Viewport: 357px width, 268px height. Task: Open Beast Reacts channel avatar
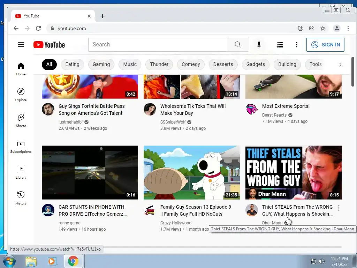tap(252, 109)
